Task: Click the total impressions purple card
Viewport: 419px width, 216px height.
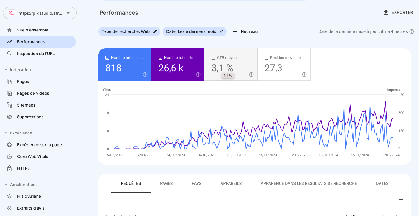Action: (178, 64)
